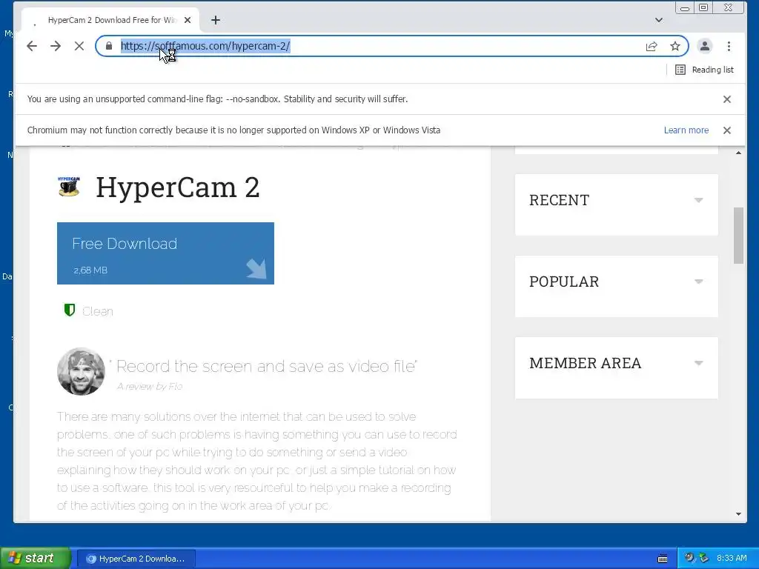
Task: Click the Free Download button
Action: 165,253
